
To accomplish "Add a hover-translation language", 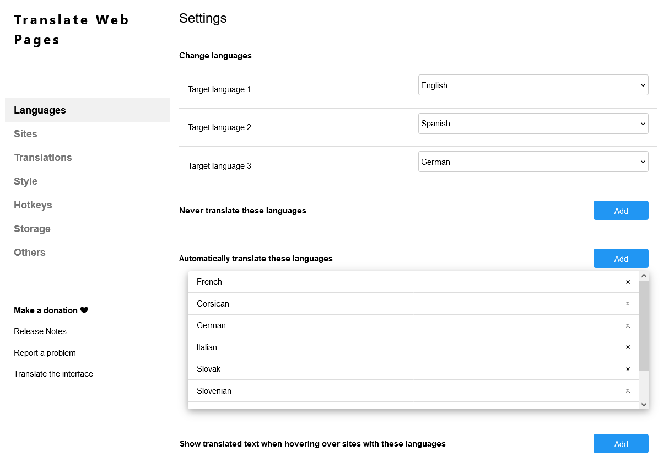I will click(x=621, y=444).
